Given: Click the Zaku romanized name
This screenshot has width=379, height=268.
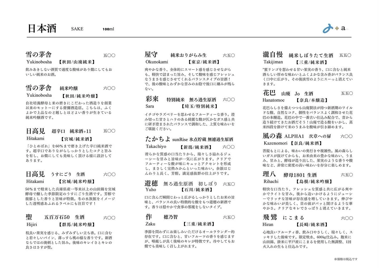Looking at the screenshot, I should coord(150,224).
